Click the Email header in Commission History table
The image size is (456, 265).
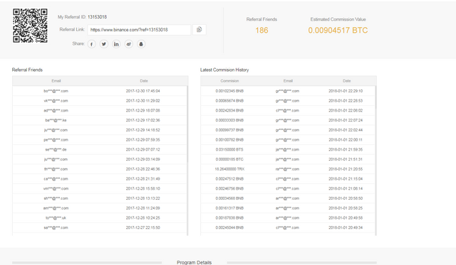(x=288, y=81)
